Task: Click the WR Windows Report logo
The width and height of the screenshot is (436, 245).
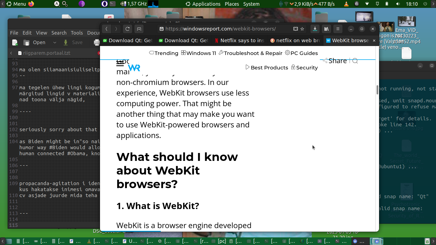Action: pyautogui.click(x=134, y=68)
